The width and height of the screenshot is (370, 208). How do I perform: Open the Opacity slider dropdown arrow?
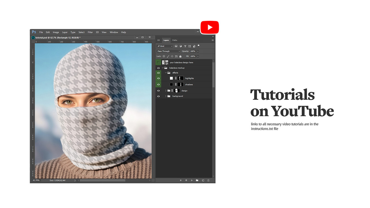[x=198, y=51]
